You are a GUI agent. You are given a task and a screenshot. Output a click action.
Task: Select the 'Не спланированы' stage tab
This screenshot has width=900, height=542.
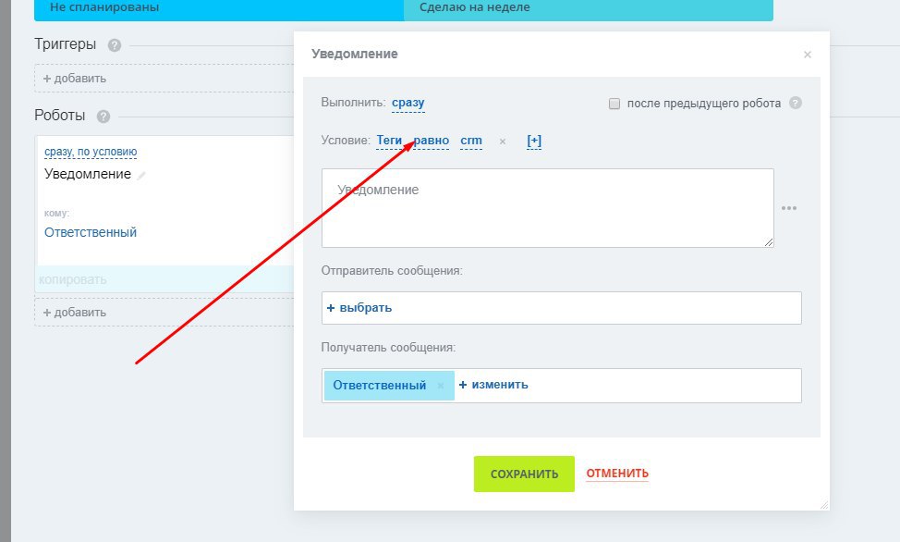[x=219, y=8]
